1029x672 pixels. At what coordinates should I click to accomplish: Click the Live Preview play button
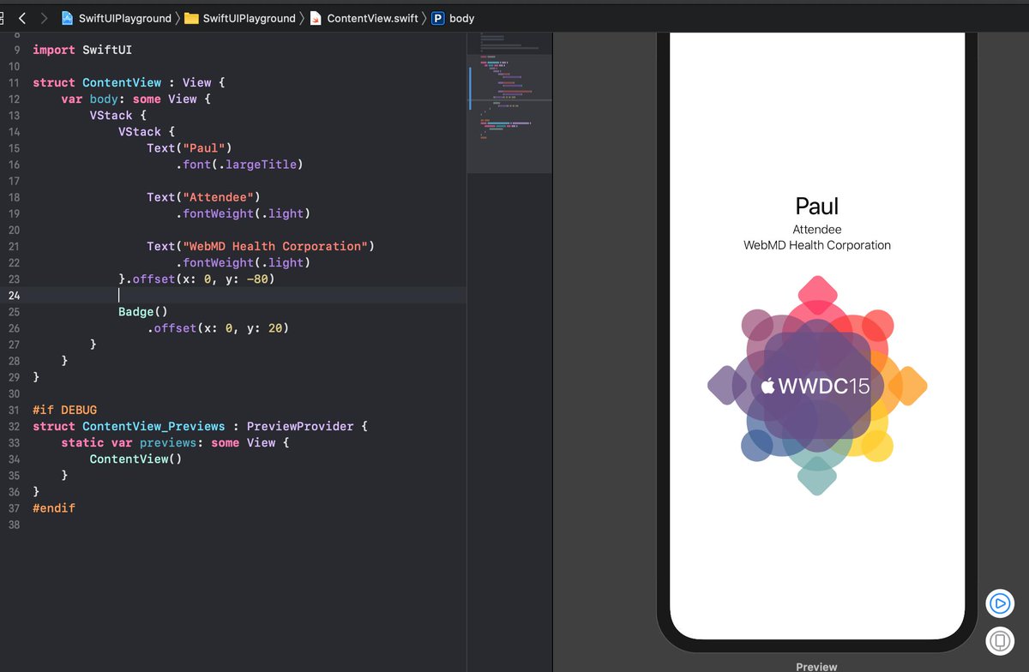pyautogui.click(x=999, y=603)
